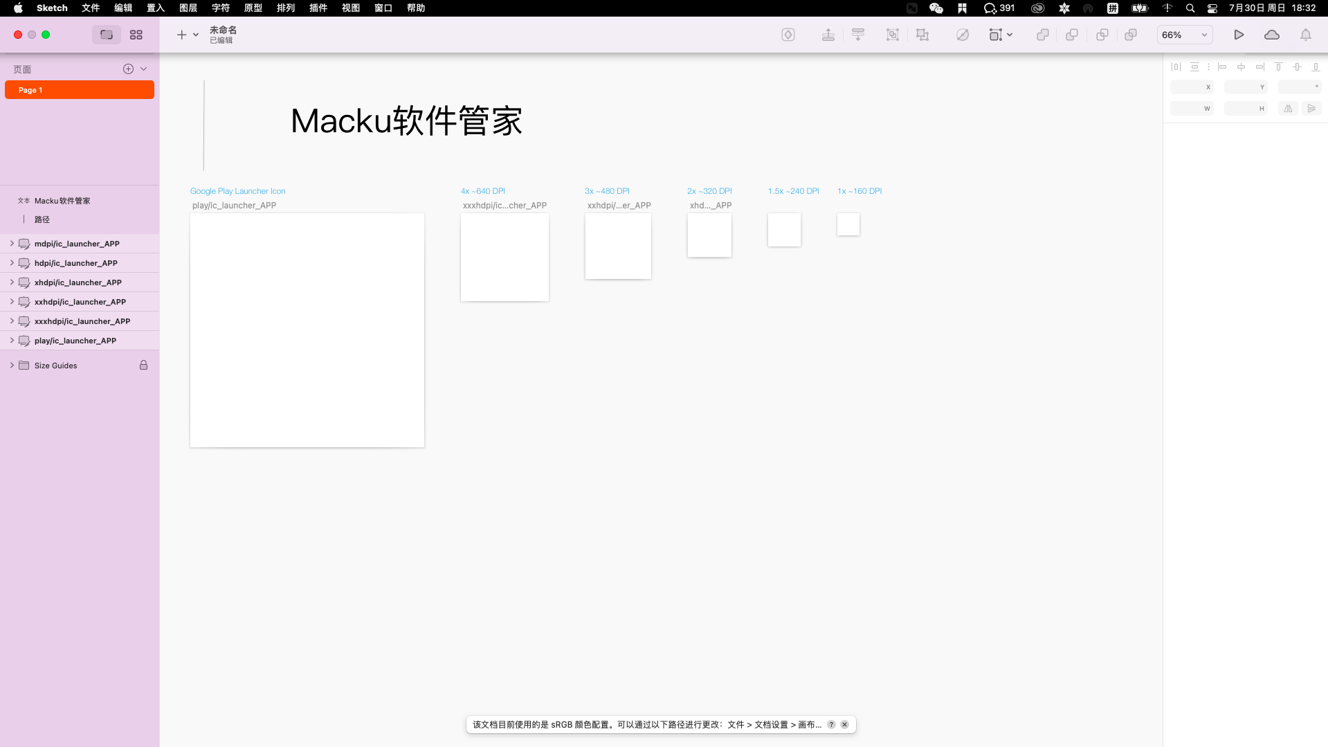Select the play/ic_launcher_APP artboard on canvas

(x=307, y=330)
